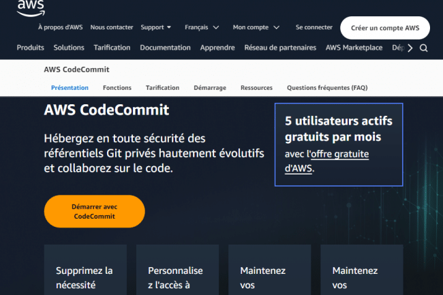Click the Supprimez la nécessité card

pos(85,270)
